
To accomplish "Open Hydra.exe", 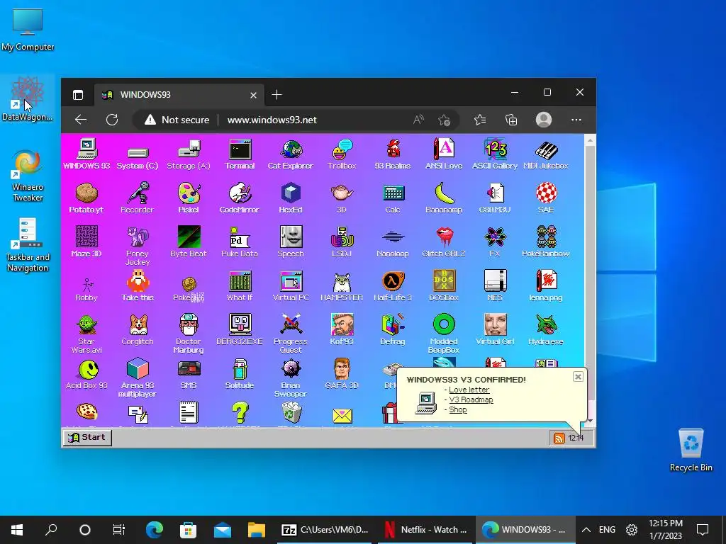I will coord(546,330).
